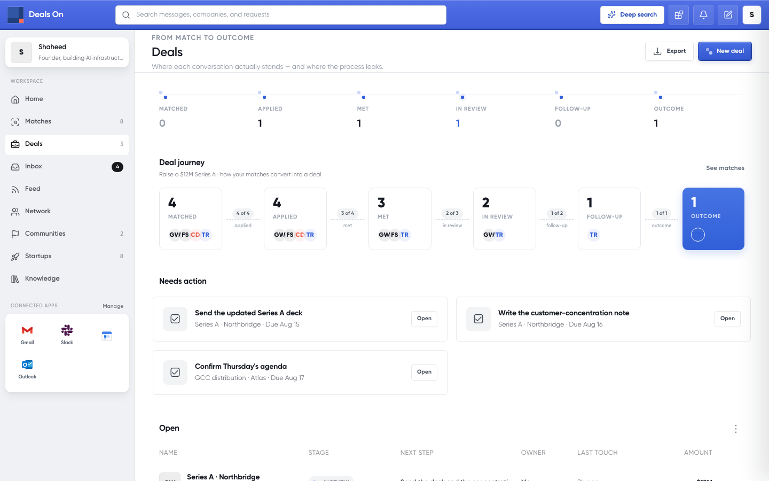Click the Communities flag icon in sidebar
This screenshot has width=769, height=481.
tap(15, 234)
